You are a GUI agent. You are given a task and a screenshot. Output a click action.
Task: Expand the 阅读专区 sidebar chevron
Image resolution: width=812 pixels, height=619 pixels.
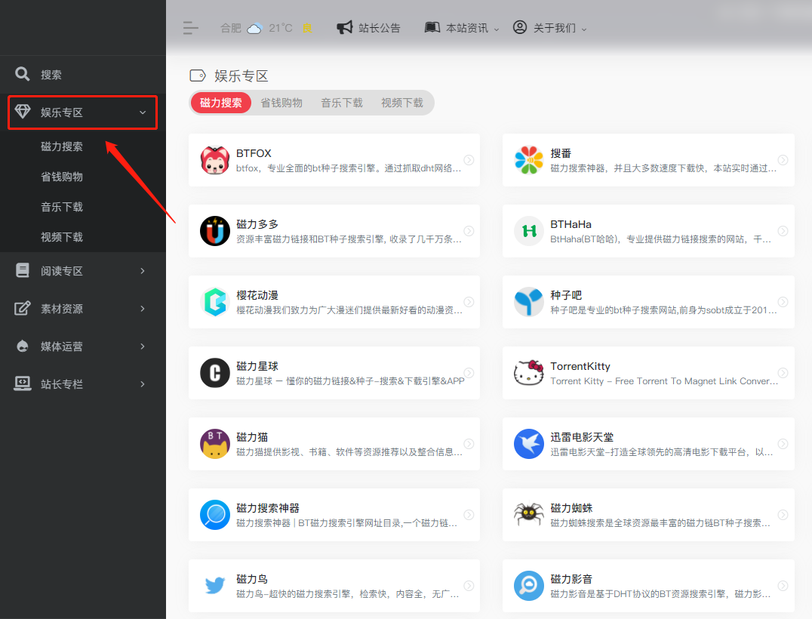pyautogui.click(x=143, y=270)
